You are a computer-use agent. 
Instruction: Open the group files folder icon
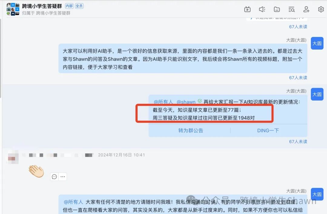[x=277, y=9]
